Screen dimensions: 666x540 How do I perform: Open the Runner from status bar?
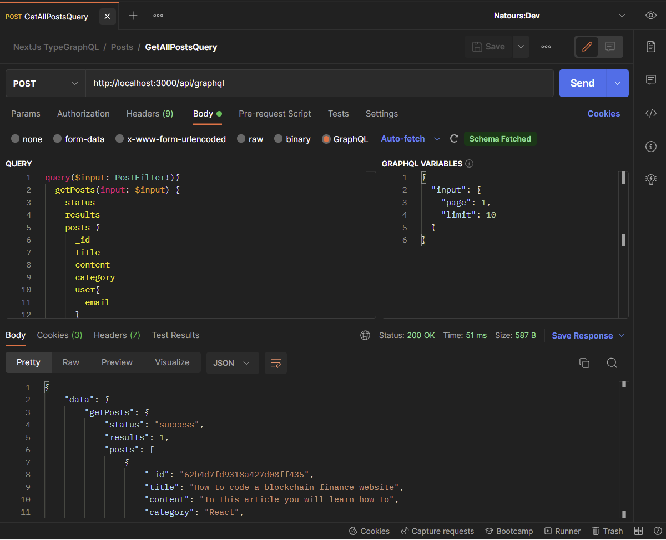click(x=562, y=531)
